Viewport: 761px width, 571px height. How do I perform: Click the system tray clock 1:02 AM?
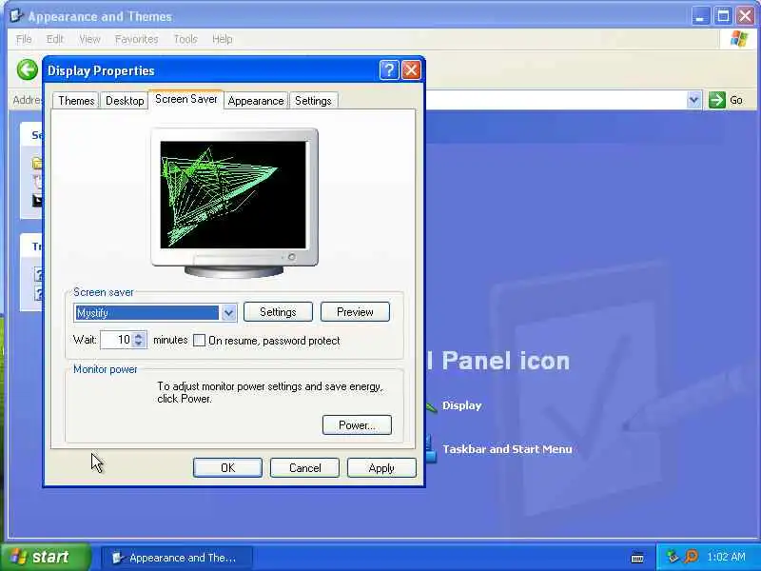726,557
